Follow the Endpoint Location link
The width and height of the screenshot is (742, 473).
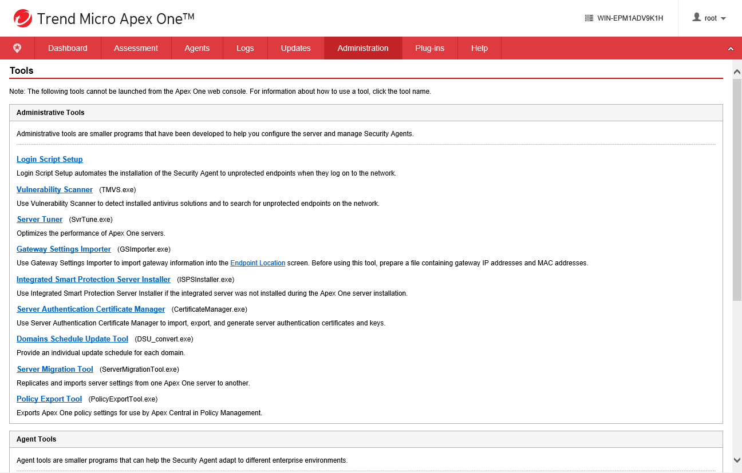[x=258, y=263]
